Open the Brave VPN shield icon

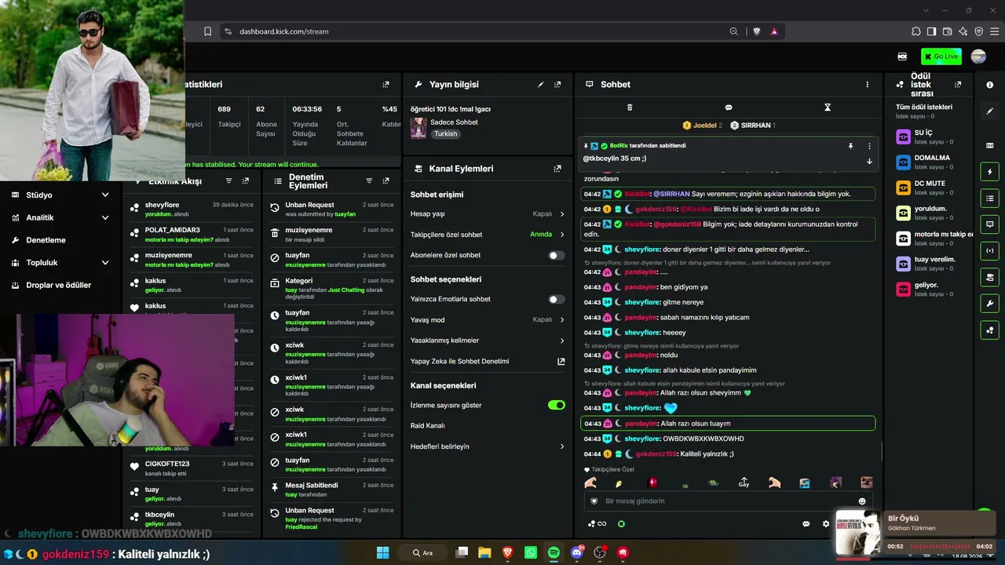pyautogui.click(x=979, y=31)
